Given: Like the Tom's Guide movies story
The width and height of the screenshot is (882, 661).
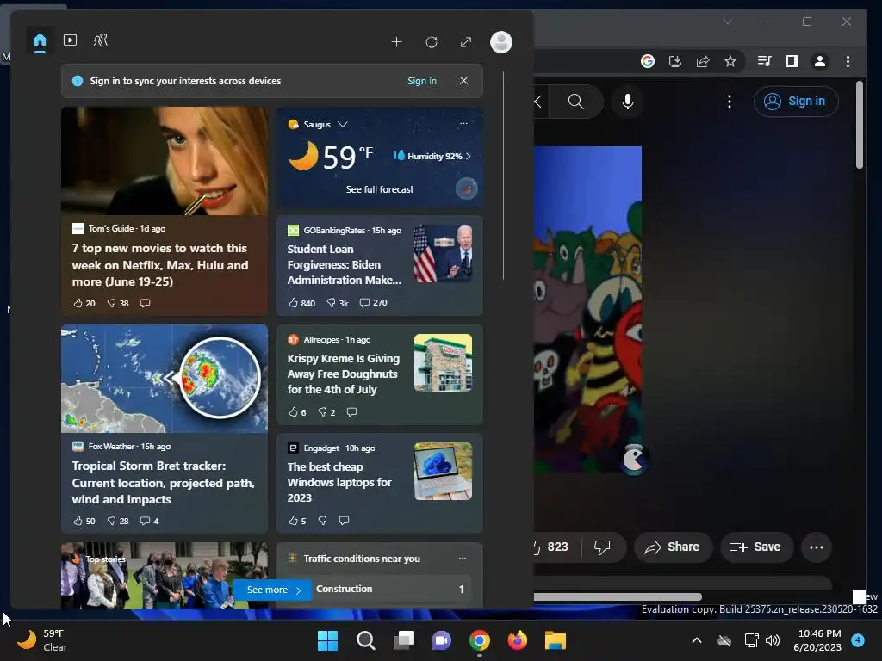Looking at the screenshot, I should (84, 303).
